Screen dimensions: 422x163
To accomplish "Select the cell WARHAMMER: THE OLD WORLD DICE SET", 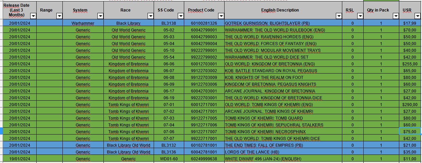I will (x=283, y=57).
